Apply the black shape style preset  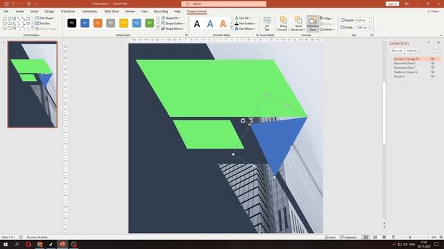pyautogui.click(x=72, y=23)
